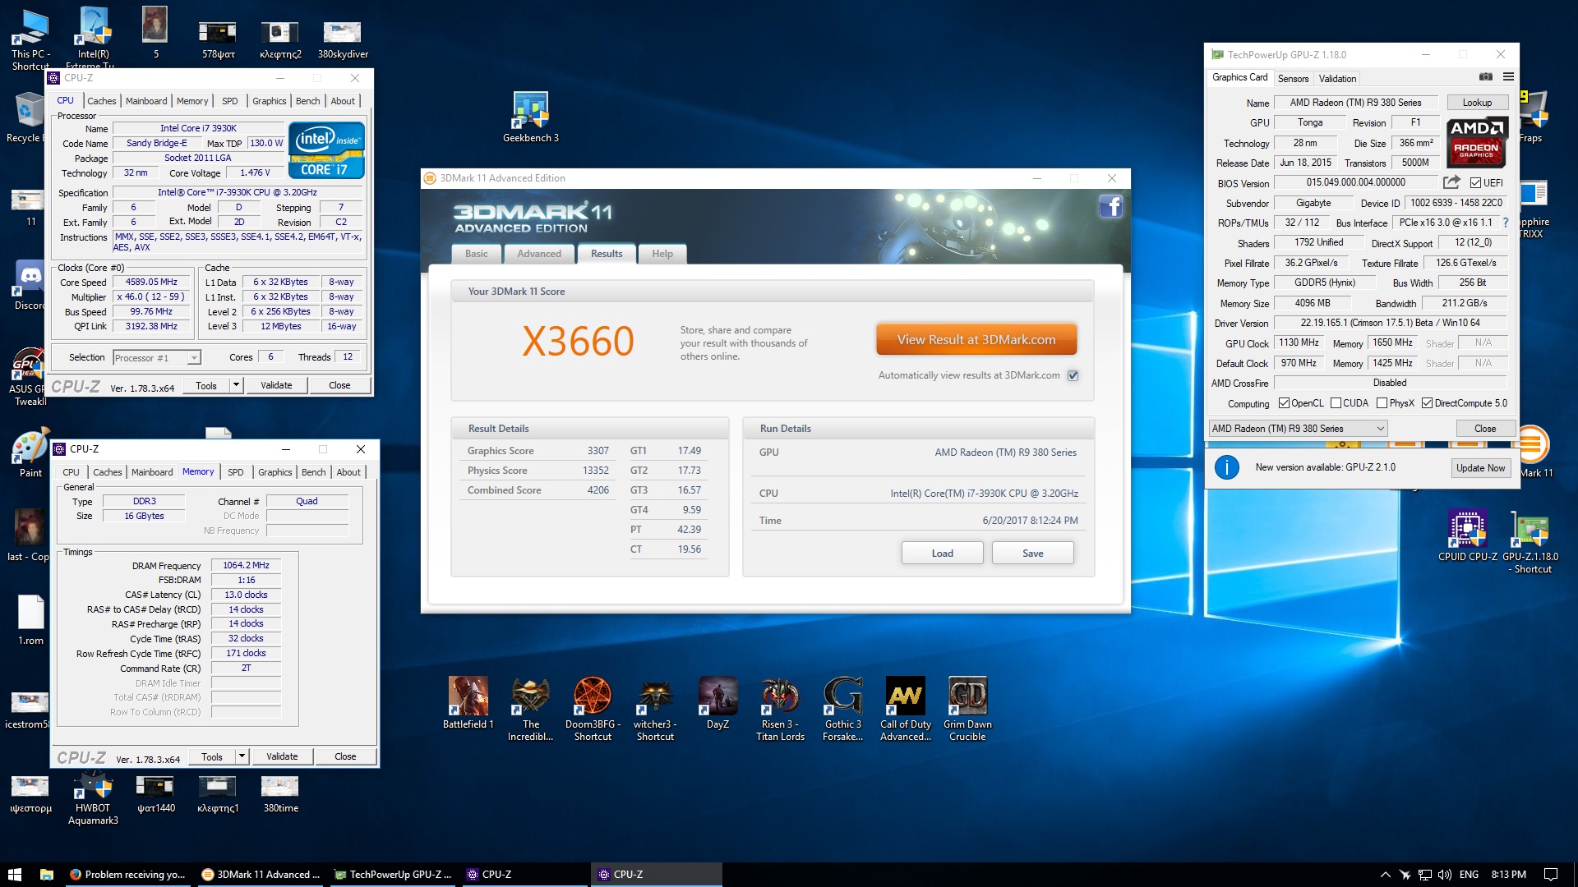Click the Bus Interface question mark in GPU-Z
Viewport: 1578px width, 887px height.
pos(1506,223)
